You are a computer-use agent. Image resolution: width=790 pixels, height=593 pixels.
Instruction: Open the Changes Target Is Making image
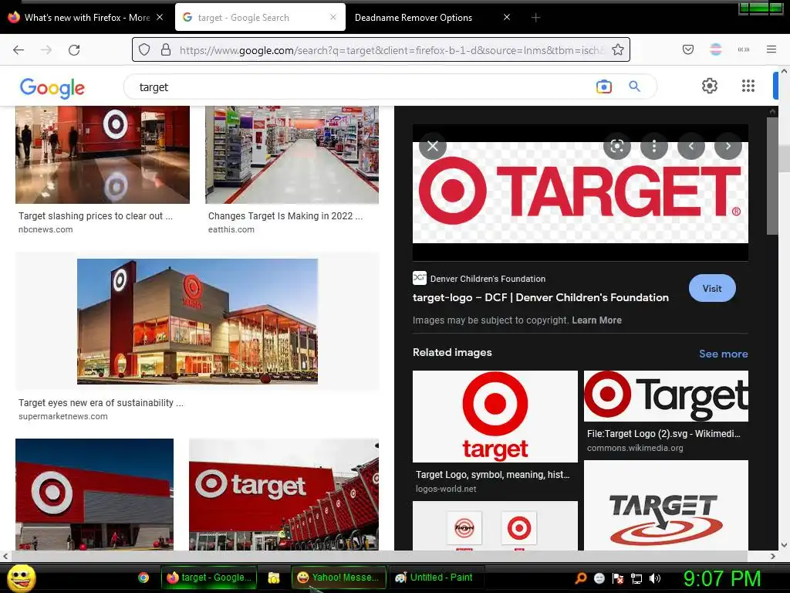tap(292, 154)
